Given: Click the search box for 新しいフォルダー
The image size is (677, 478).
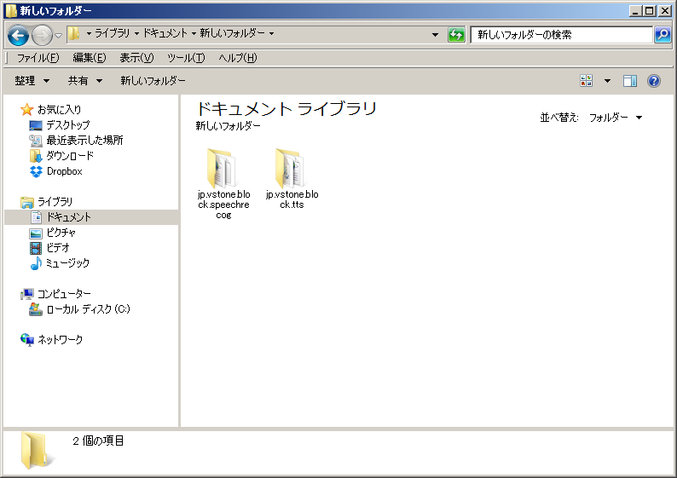Looking at the screenshot, I should [561, 35].
